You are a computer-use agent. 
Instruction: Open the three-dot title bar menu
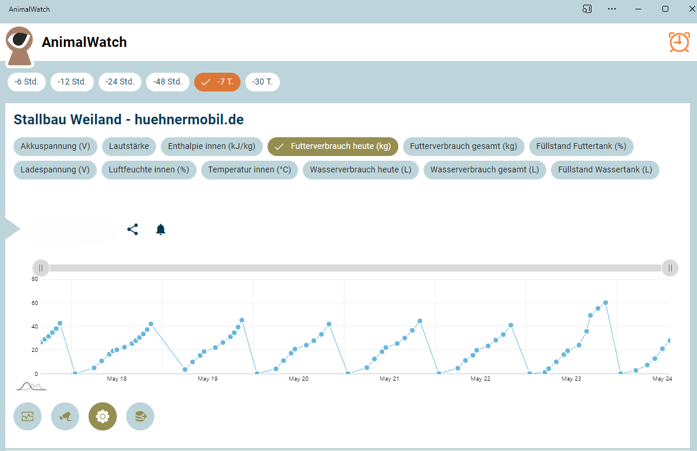[x=612, y=9]
